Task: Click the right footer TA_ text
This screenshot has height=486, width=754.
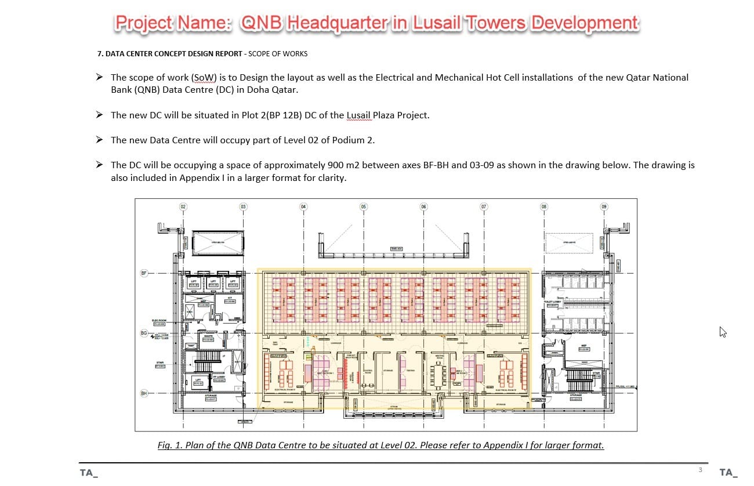Action: (728, 473)
